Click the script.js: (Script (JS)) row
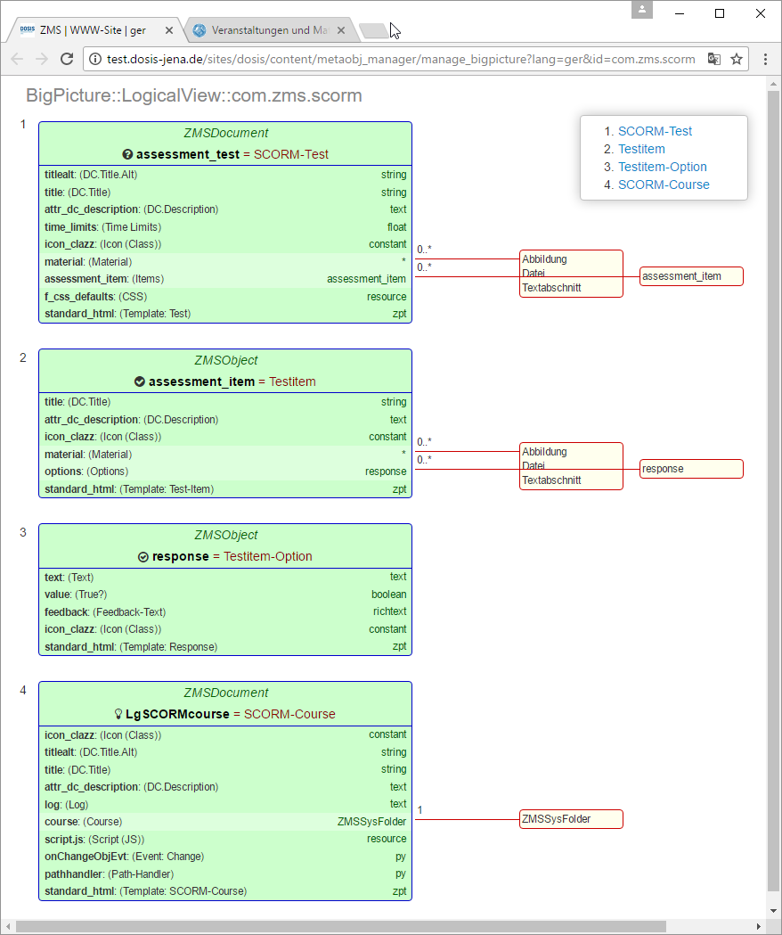 225,839
